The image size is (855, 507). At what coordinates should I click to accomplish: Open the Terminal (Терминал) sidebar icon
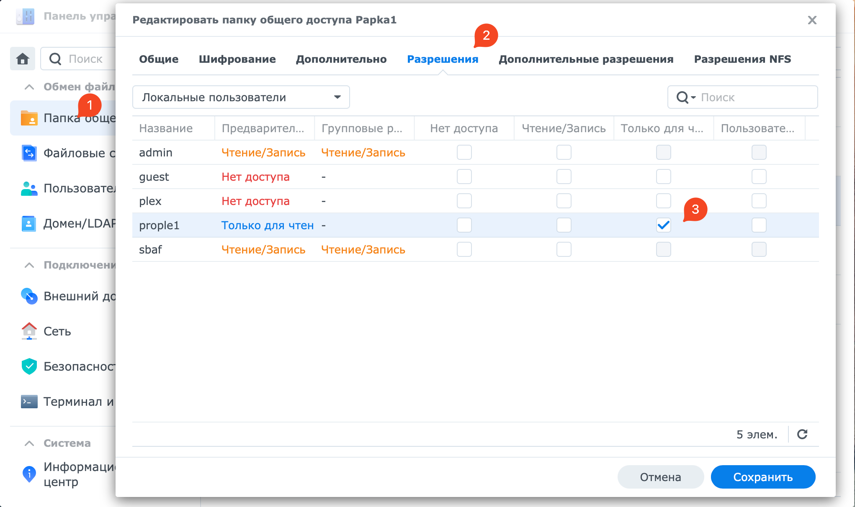click(x=29, y=402)
